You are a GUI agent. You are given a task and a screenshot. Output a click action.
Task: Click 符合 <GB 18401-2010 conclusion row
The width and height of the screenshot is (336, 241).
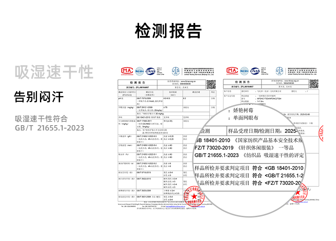tap(249, 168)
